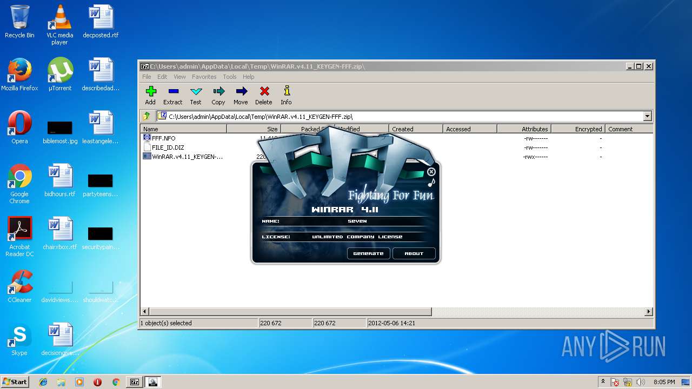The width and height of the screenshot is (692, 389).
Task: Select FFF.NFO file icon in list
Action: pos(147,138)
